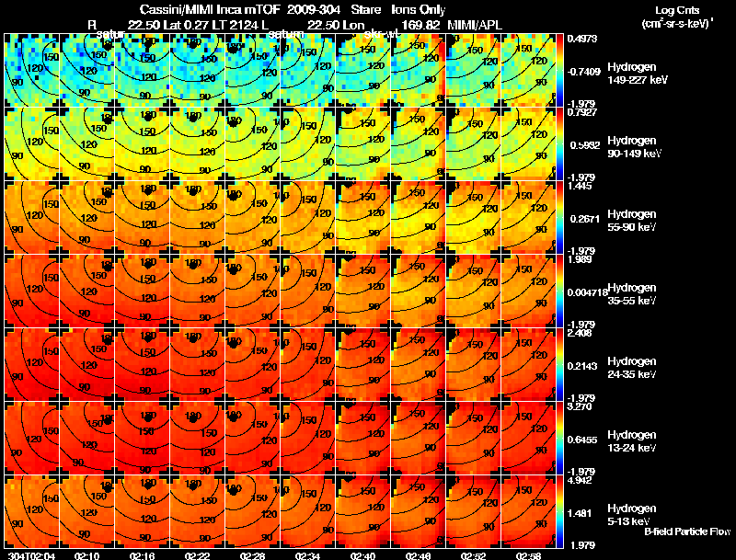
Task: Click the 3.270 color scale maximum
Action: click(x=580, y=406)
